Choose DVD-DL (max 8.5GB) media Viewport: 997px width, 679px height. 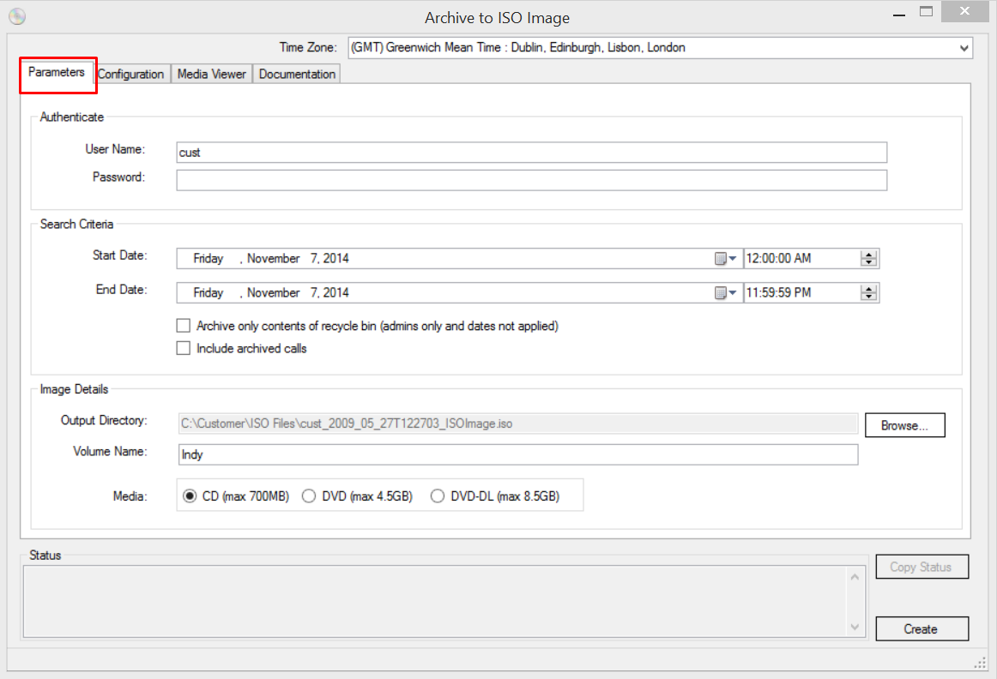(438, 496)
